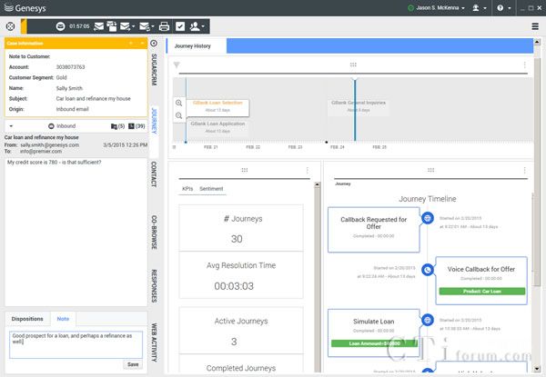Select GBank Loan Selection journey block

pos(217,106)
